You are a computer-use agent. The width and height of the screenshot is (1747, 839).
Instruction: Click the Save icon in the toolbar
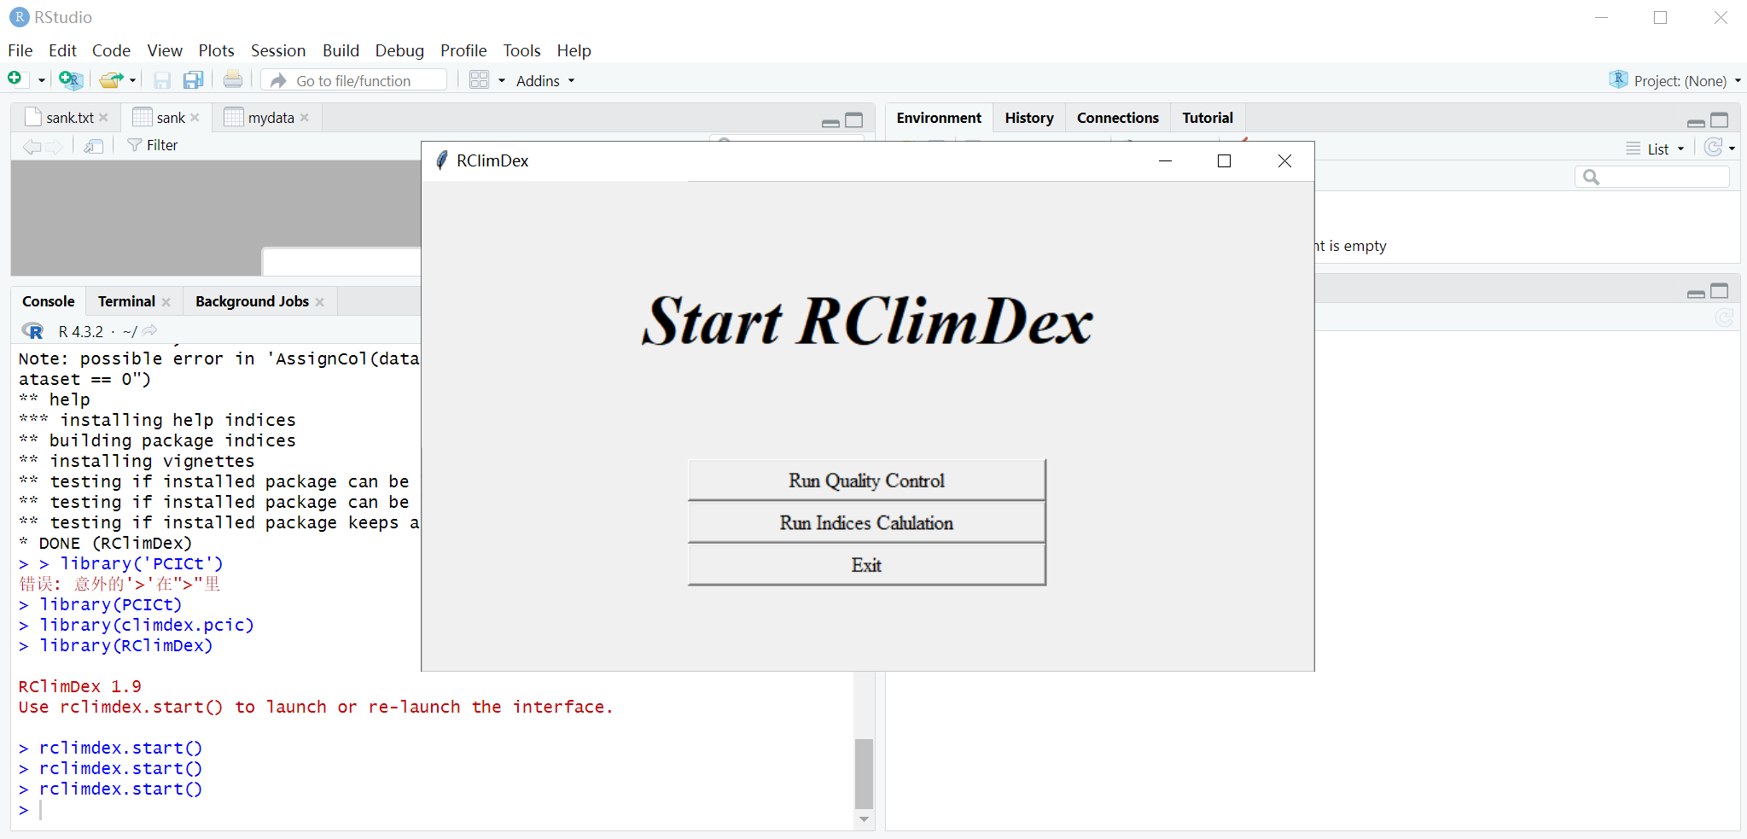point(162,80)
